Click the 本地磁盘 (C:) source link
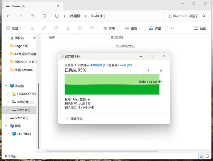Screen dimensions: 213x161 tap(99, 65)
